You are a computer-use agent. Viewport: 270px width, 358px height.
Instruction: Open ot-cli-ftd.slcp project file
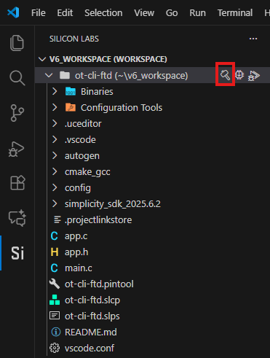coord(92,300)
